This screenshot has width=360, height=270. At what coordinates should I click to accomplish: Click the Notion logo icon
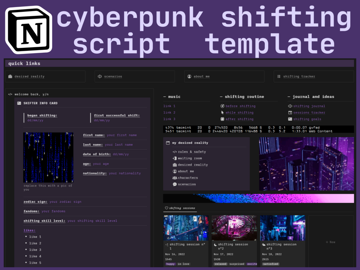(29, 30)
